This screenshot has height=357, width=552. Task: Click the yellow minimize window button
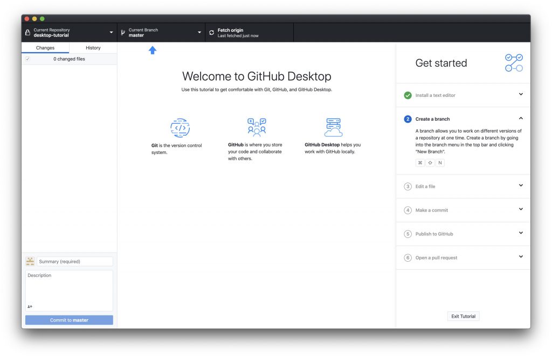click(x=34, y=19)
